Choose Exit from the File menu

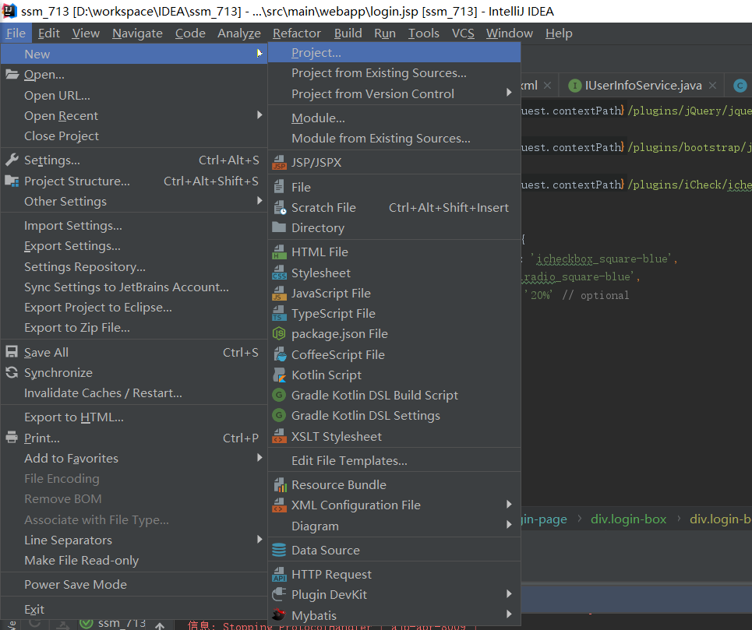point(134,609)
